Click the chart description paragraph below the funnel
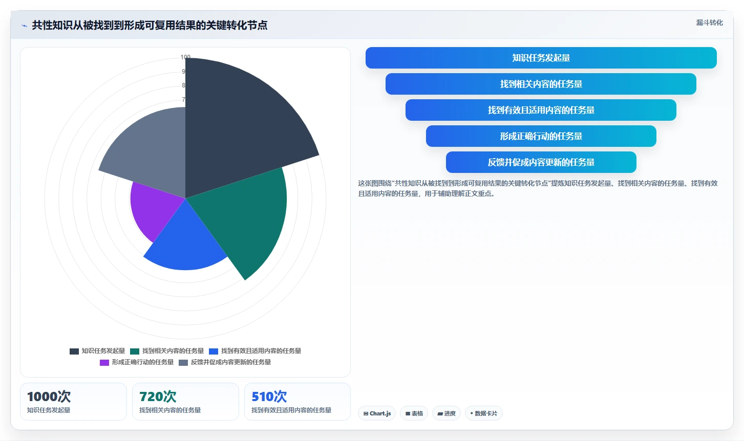 point(538,188)
